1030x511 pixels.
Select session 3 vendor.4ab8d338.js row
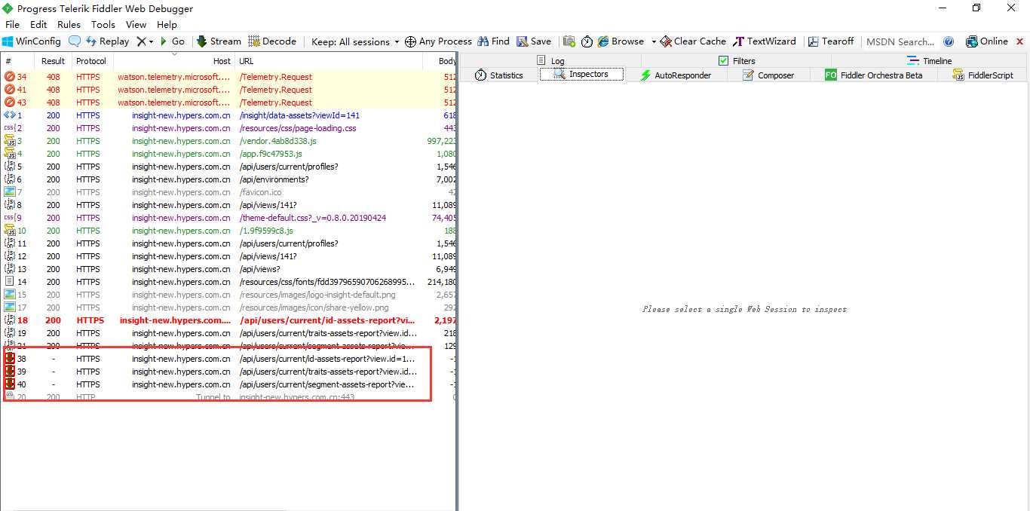(229, 141)
